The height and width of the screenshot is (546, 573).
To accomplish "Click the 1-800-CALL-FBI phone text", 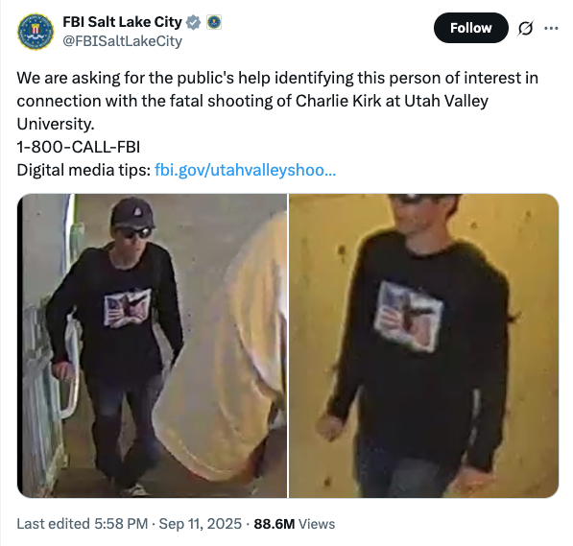I will (x=78, y=147).
